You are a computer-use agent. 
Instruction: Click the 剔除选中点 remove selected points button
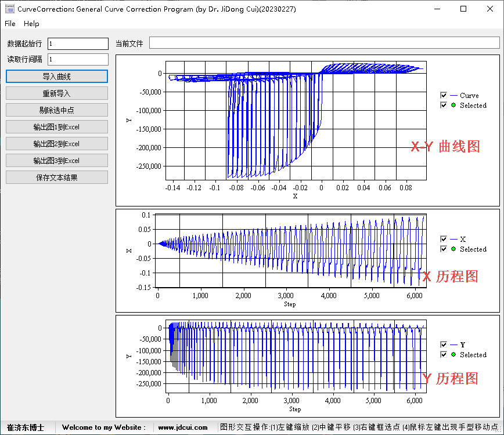click(x=56, y=110)
